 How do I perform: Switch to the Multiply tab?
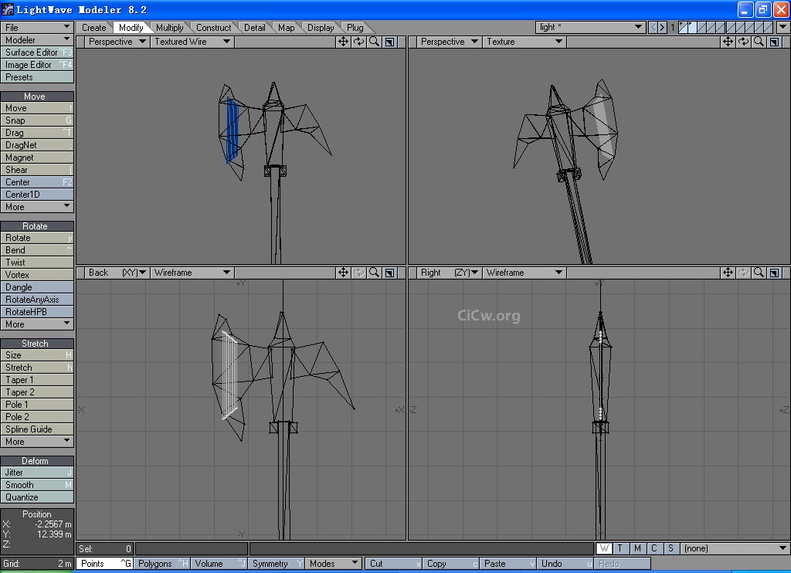coord(170,27)
